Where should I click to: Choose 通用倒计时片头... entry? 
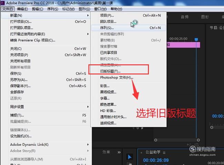(129, 117)
